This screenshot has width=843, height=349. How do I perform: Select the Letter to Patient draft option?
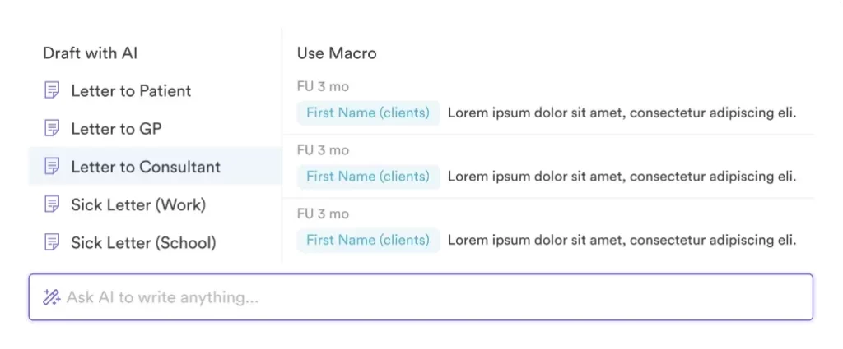[131, 90]
